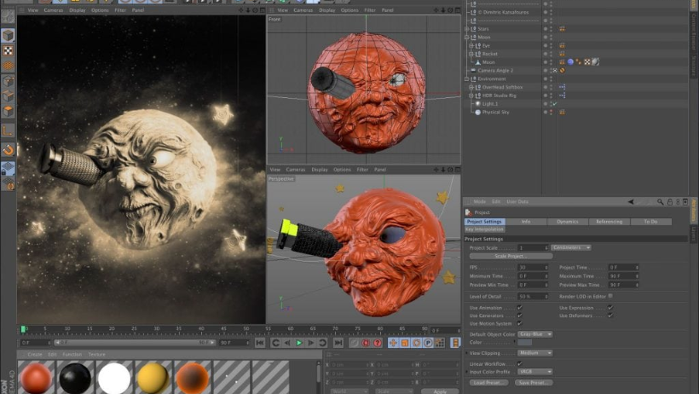
Task: Click Apply in the coordinates manager
Action: click(x=440, y=391)
